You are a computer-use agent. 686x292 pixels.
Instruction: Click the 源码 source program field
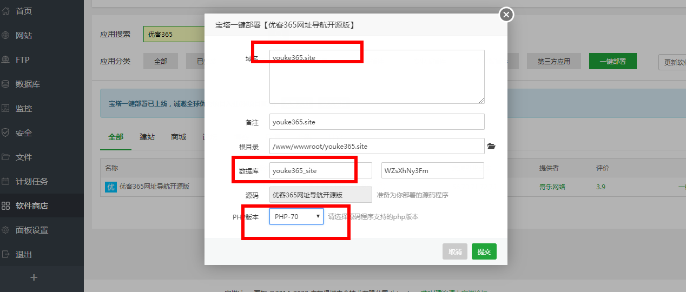click(321, 195)
